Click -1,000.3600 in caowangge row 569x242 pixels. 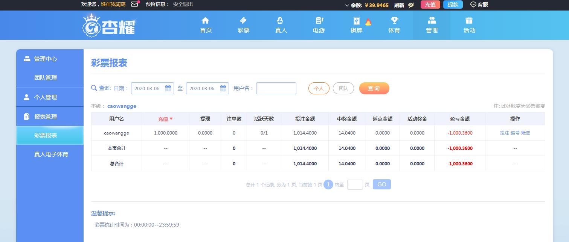460,133
